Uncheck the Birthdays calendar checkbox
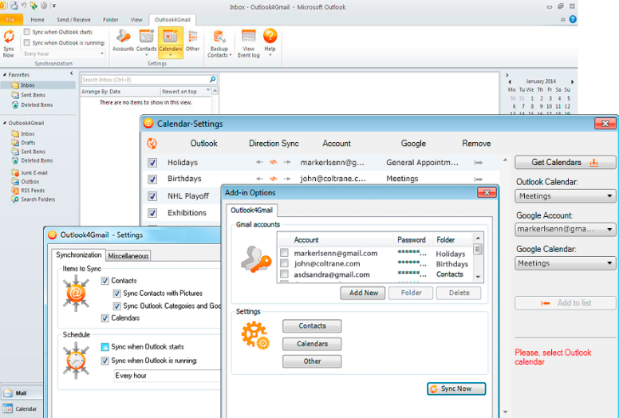The height and width of the screenshot is (418, 619). pos(152,179)
